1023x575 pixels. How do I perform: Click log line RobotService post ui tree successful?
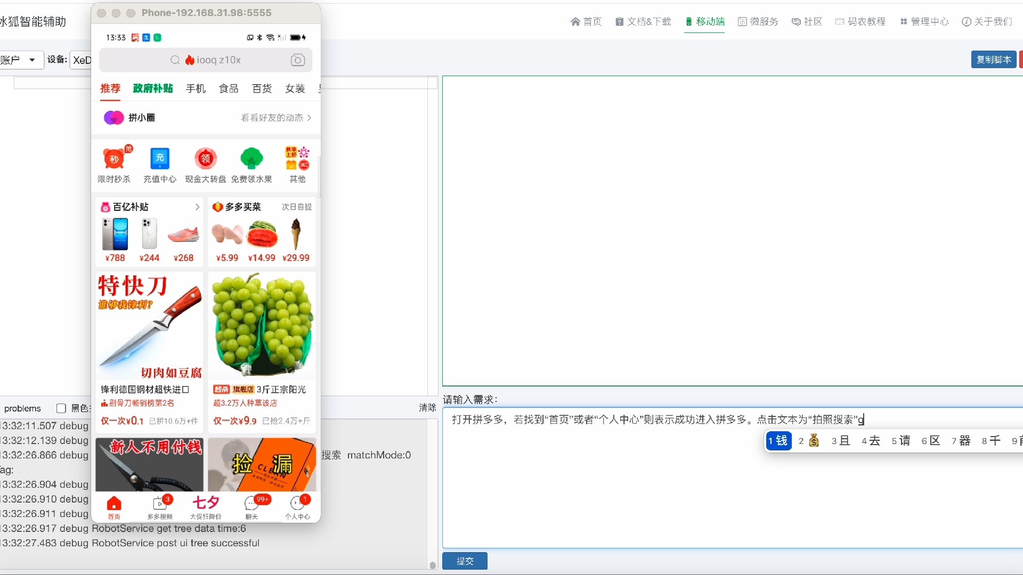coord(130,543)
